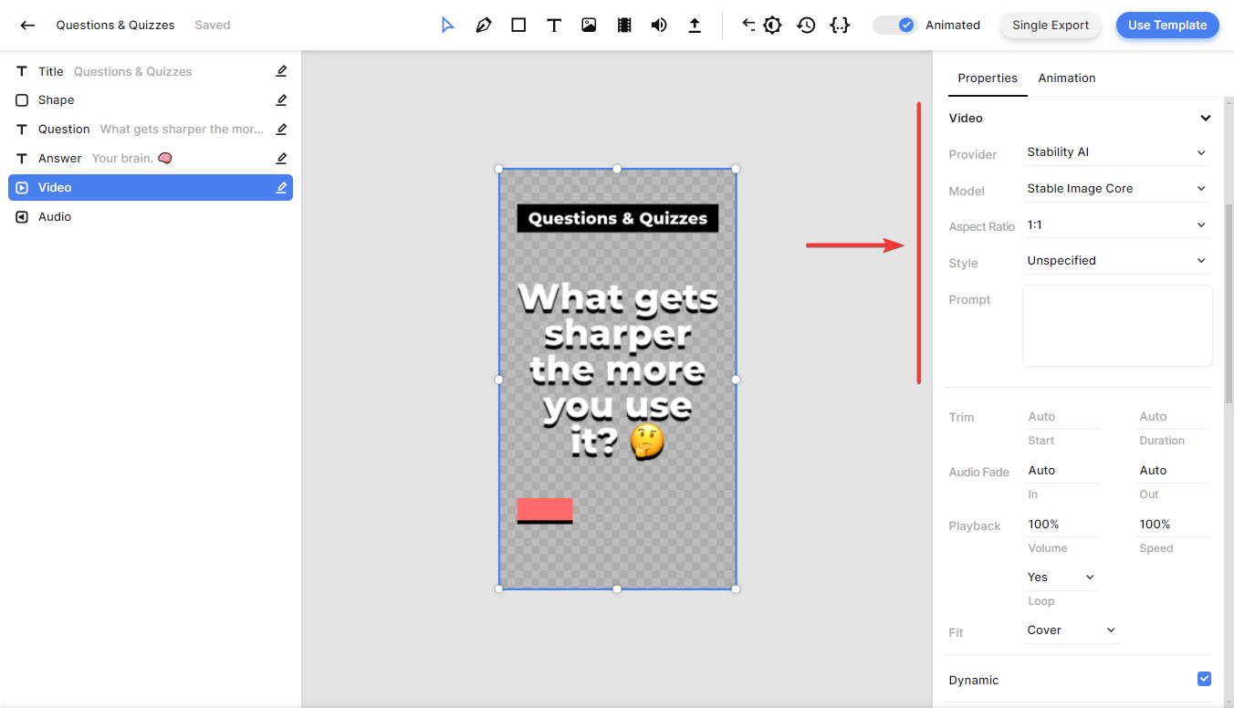The height and width of the screenshot is (708, 1234).
Task: Open the Aspect Ratio dropdown
Action: tap(1116, 224)
